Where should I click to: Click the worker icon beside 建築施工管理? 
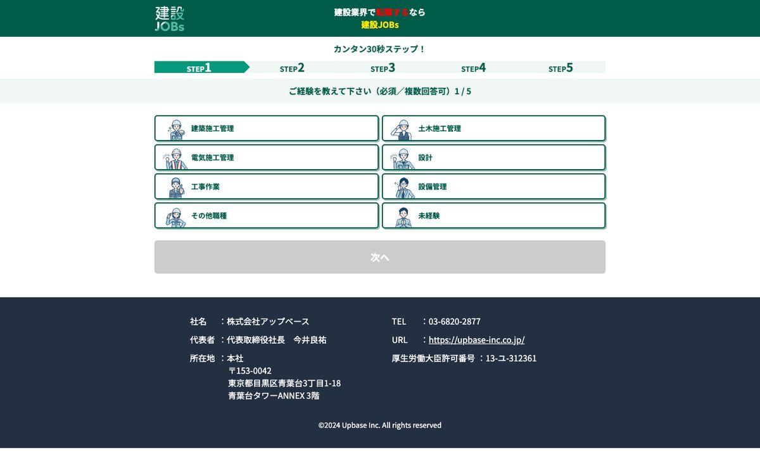pyautogui.click(x=176, y=129)
